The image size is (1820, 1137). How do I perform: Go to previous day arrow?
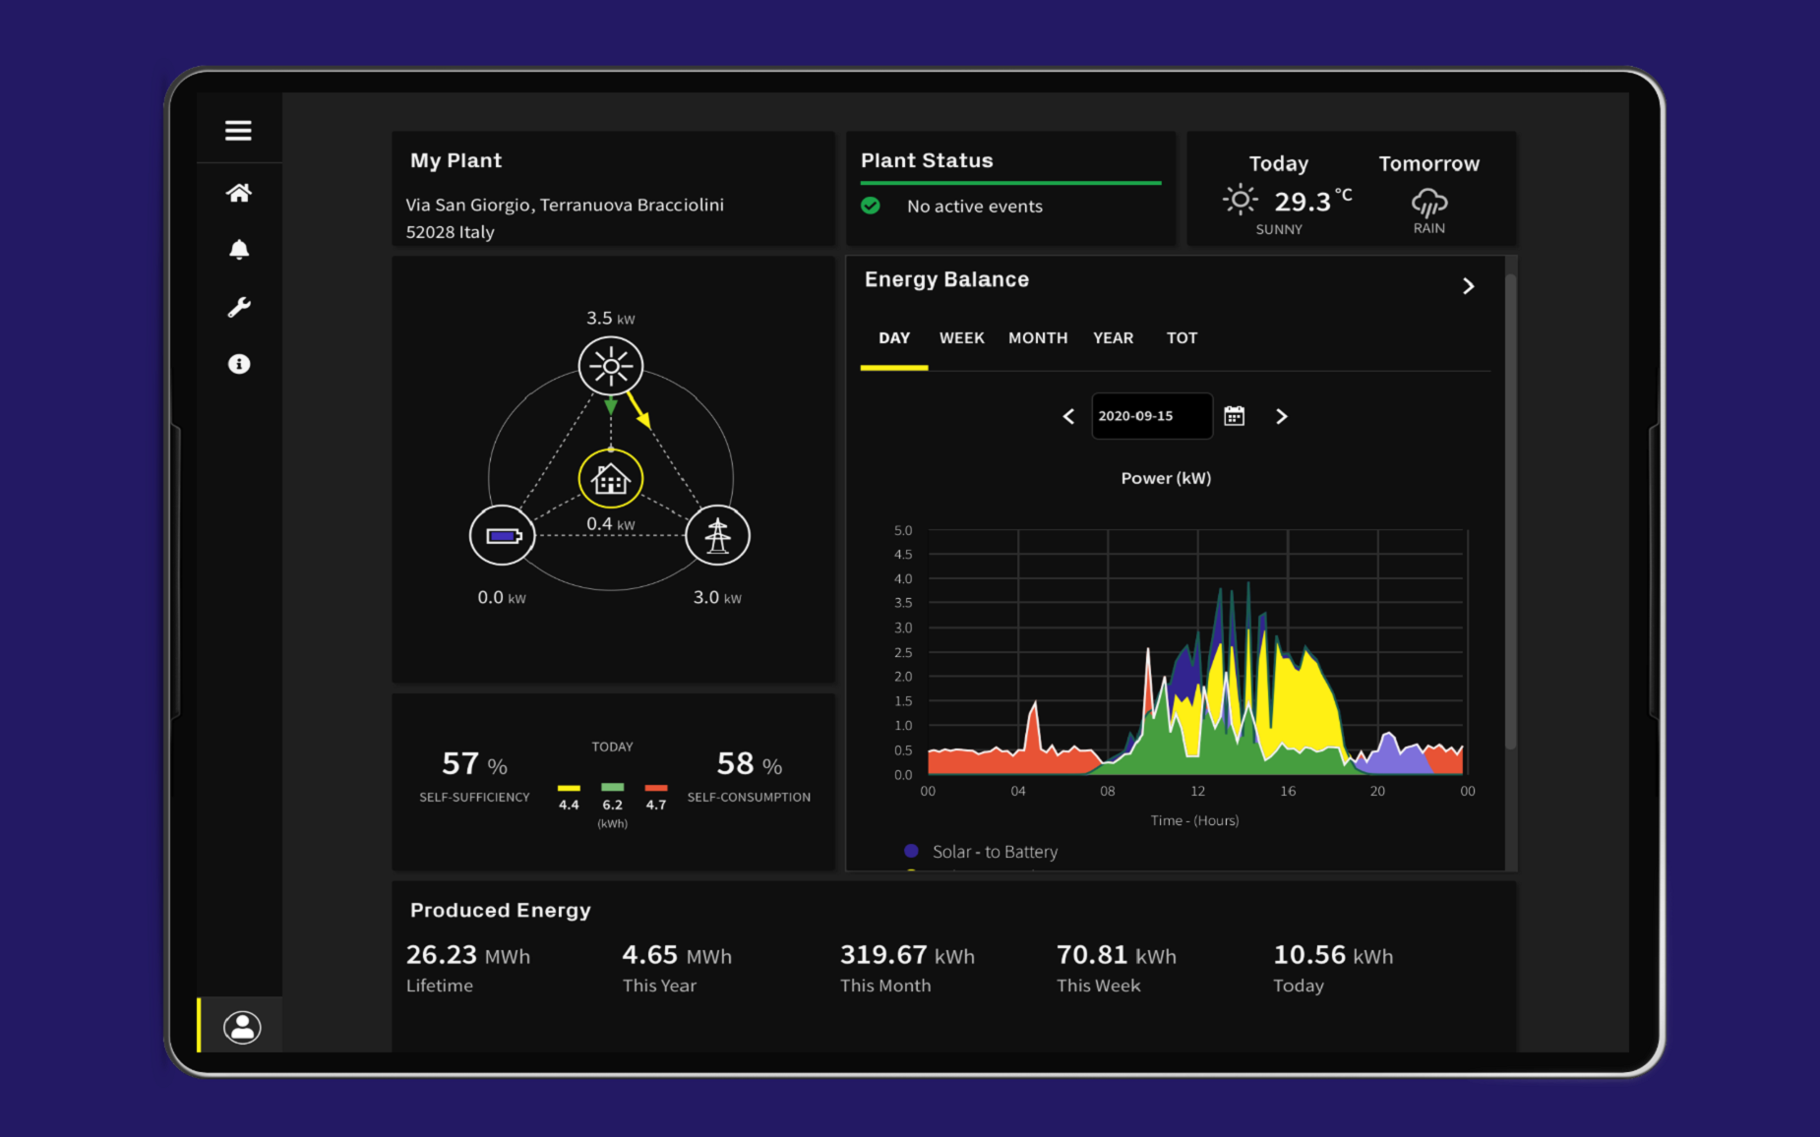[x=1068, y=416]
